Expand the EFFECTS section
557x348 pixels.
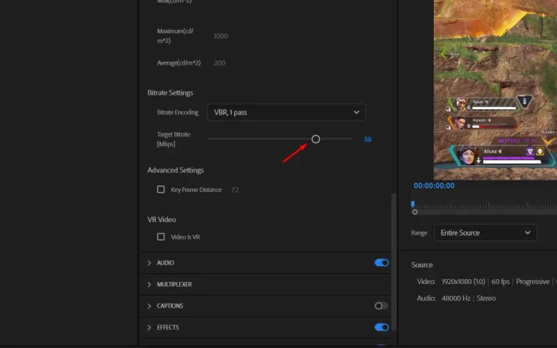coord(149,327)
